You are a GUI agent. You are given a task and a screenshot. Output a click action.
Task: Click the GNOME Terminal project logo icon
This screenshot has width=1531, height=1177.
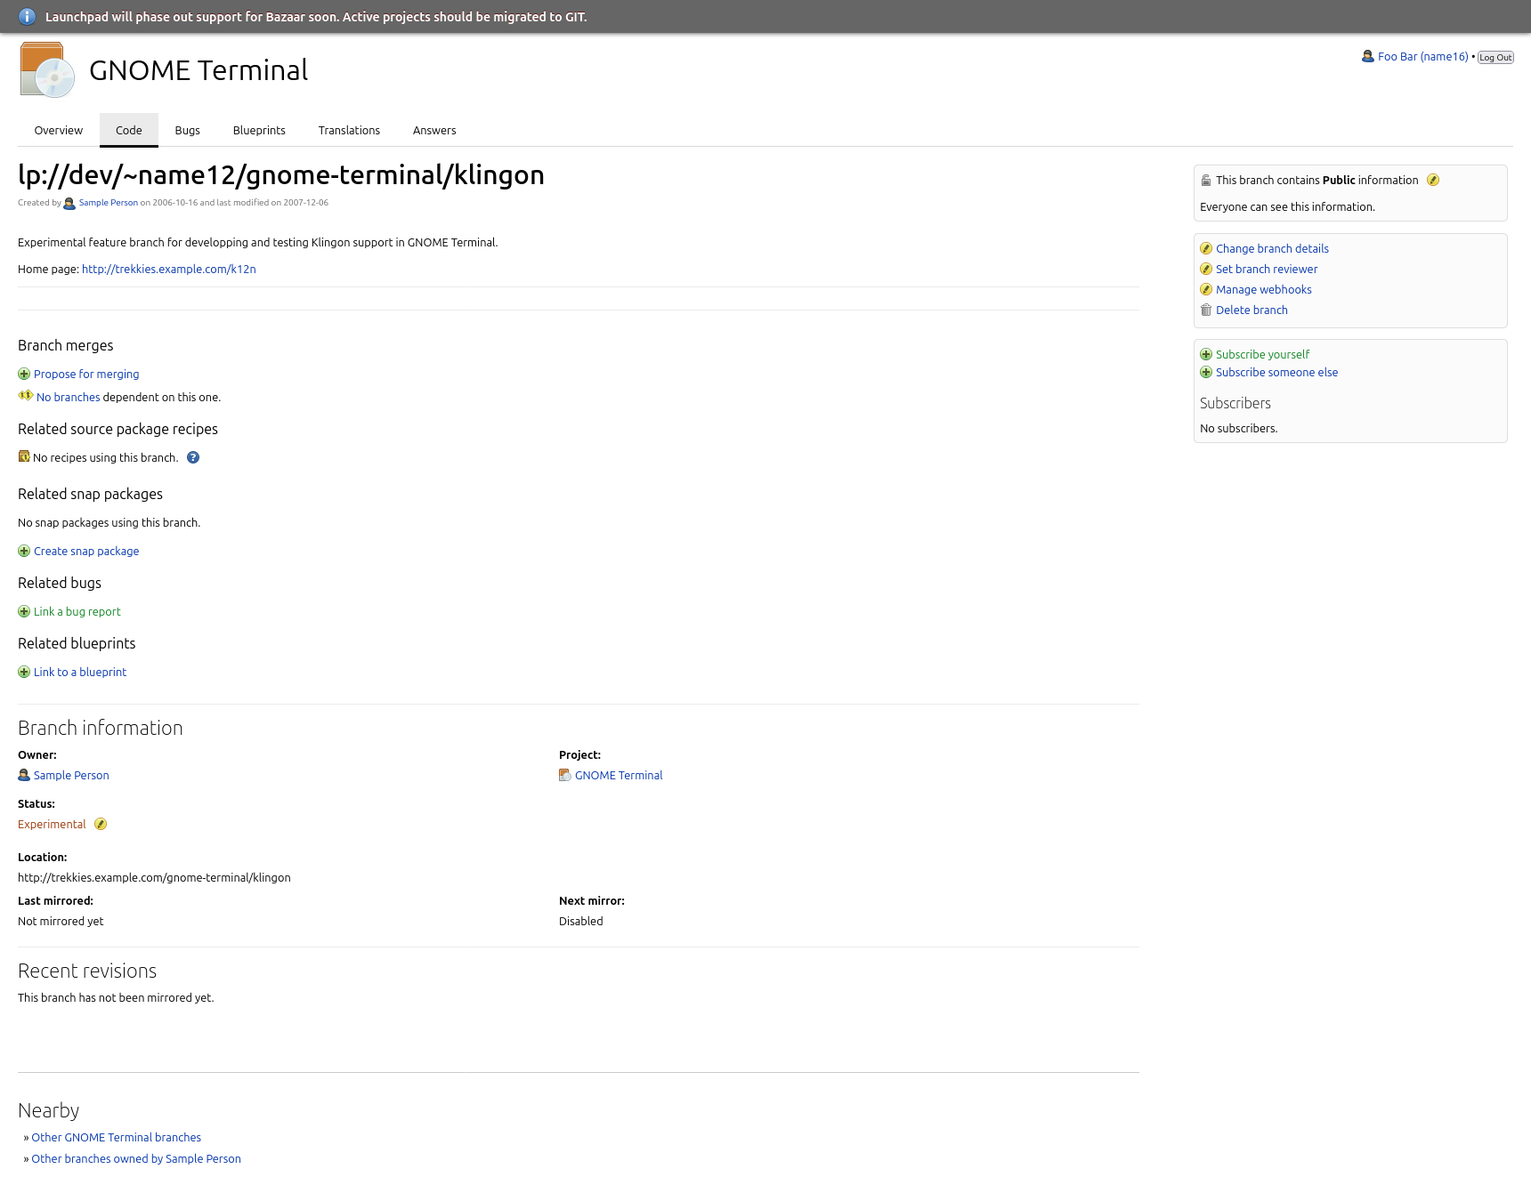point(47,70)
